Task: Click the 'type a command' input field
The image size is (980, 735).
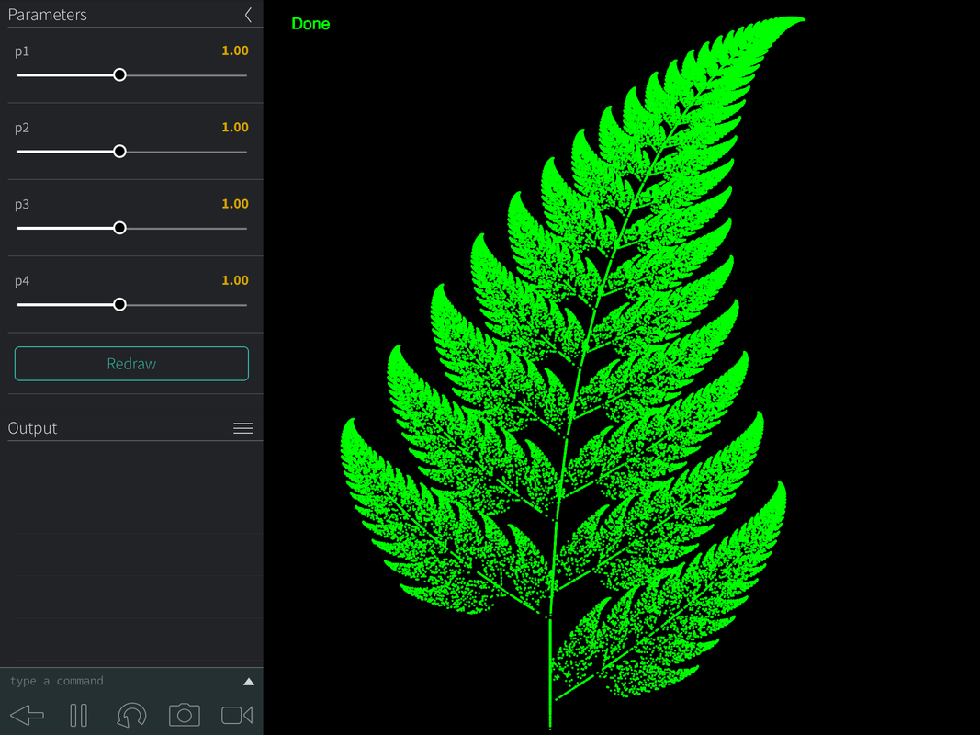Action: click(122, 681)
